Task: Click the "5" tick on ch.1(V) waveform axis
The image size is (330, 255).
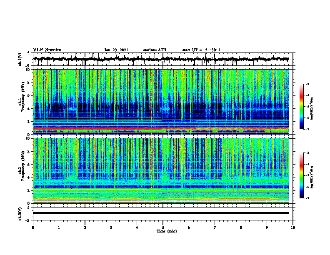Action: [28, 53]
